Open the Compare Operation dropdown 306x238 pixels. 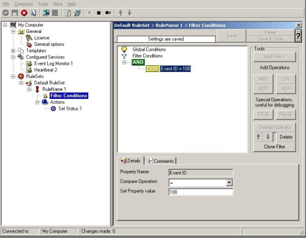click(x=229, y=182)
